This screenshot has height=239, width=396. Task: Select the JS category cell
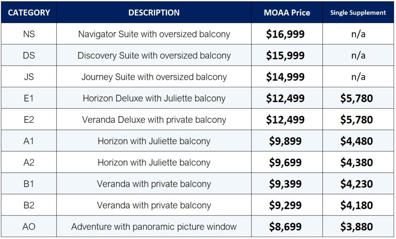point(29,77)
